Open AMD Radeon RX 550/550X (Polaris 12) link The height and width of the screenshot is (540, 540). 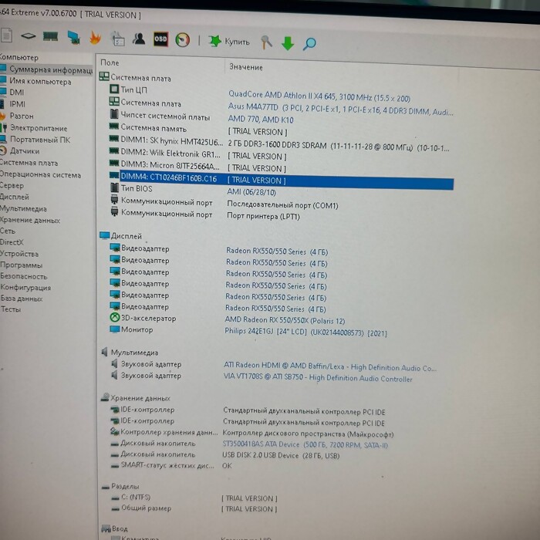click(x=285, y=320)
